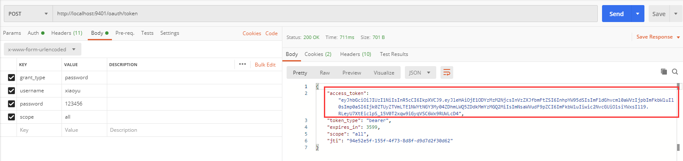Open the request Settings tab

coord(170,33)
